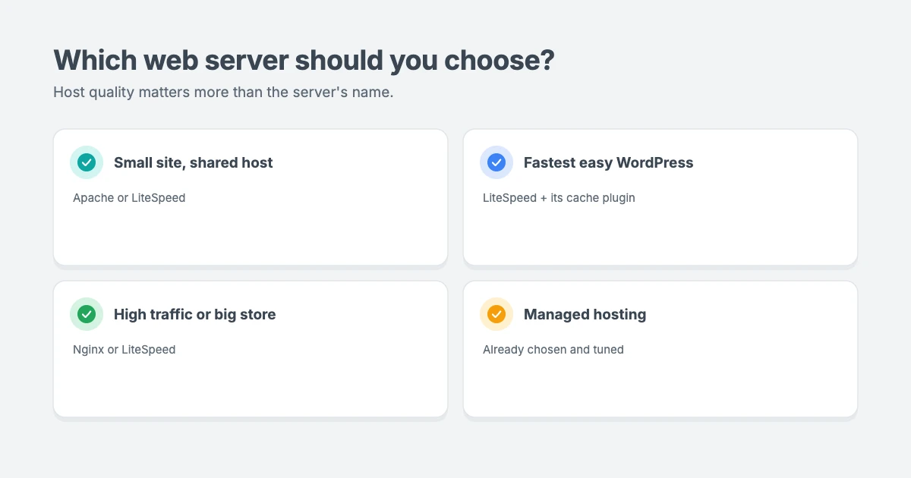Click the 'Apache or LiteSpeed' text
This screenshot has height=478, width=911.
[x=129, y=198]
